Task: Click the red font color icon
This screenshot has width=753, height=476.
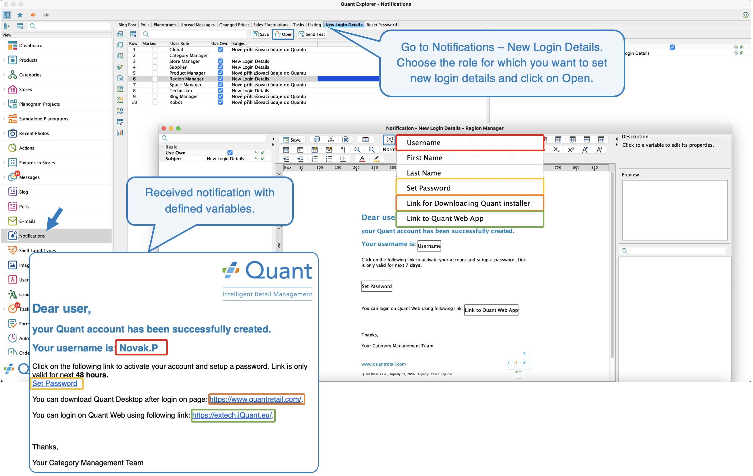Action: click(x=363, y=159)
